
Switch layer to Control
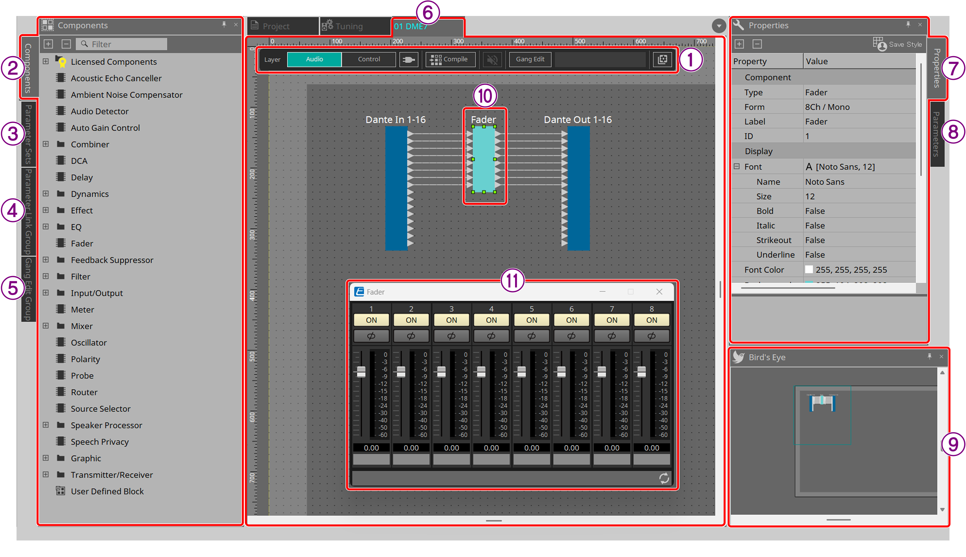pyautogui.click(x=369, y=59)
